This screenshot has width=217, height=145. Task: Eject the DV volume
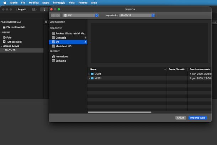pyautogui.click(x=85, y=42)
